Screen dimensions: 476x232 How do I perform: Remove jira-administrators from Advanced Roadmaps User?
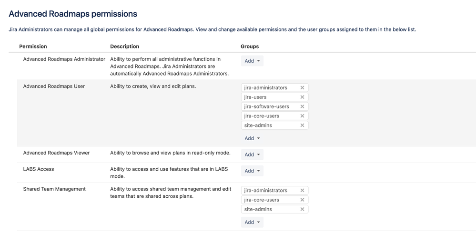(302, 87)
